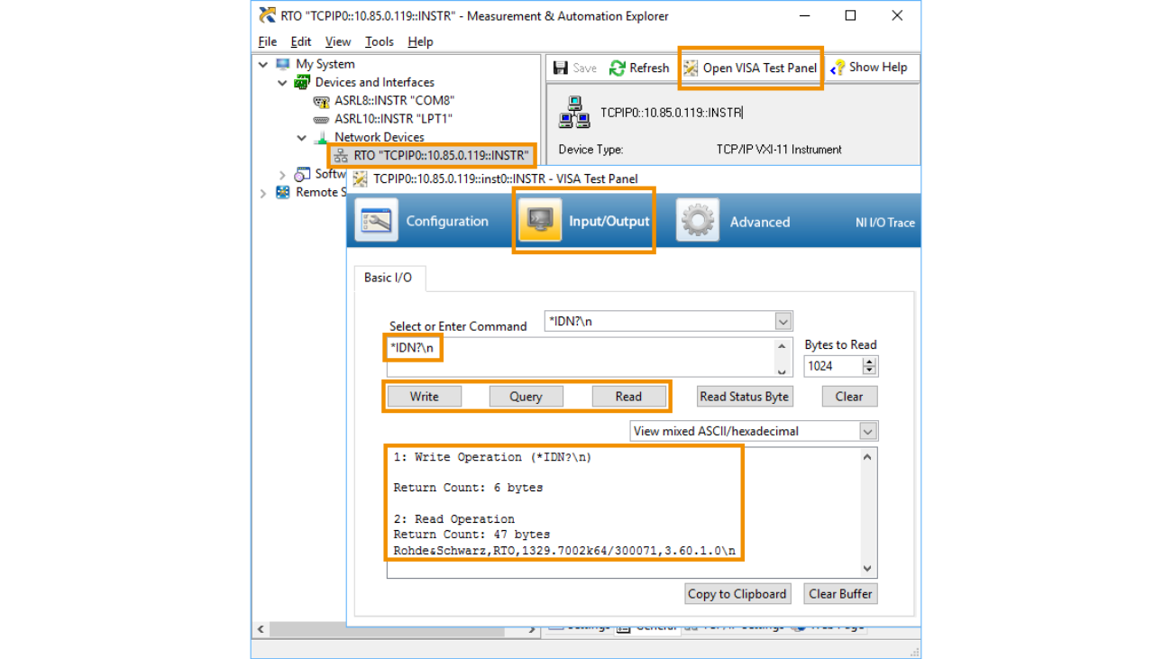The image size is (1172, 659).
Task: Open the View mixed ASCII/hexadecimal dropdown
Action: click(x=867, y=431)
